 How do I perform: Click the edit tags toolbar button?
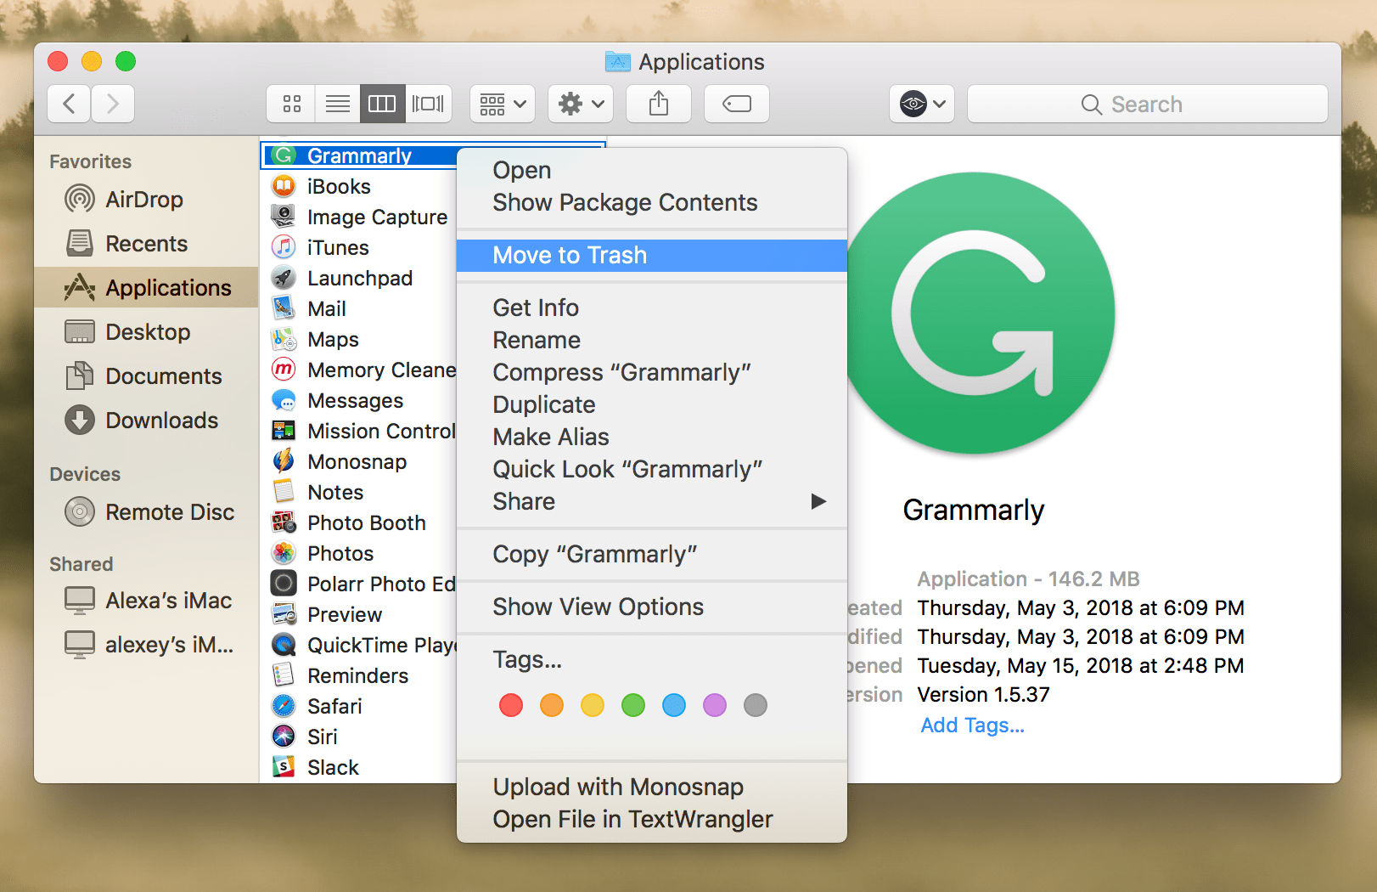pyautogui.click(x=737, y=104)
